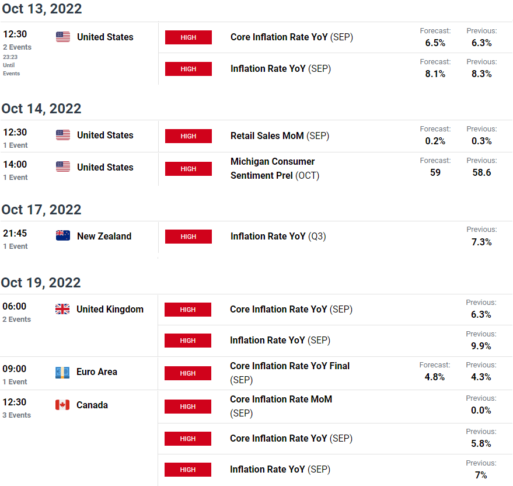The image size is (513, 486).
Task: Click the Euro Area flag icon
Action: pos(62,373)
